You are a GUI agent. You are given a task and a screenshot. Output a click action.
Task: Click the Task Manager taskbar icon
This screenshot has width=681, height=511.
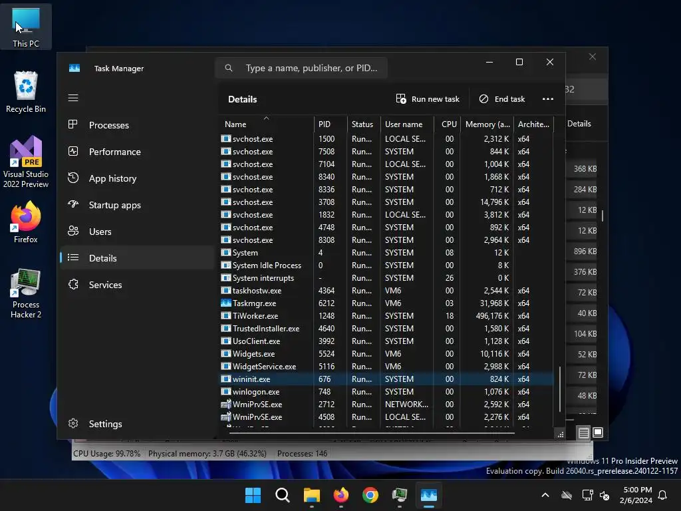[429, 495]
